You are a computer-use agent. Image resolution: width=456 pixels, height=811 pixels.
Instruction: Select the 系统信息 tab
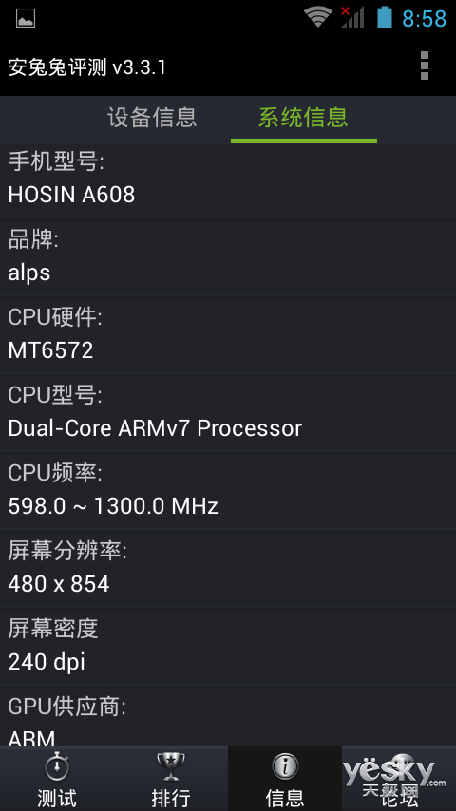pos(303,118)
